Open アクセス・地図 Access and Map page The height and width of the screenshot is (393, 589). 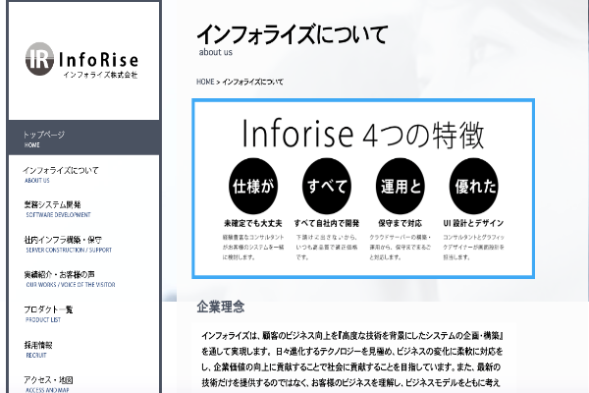[48, 384]
